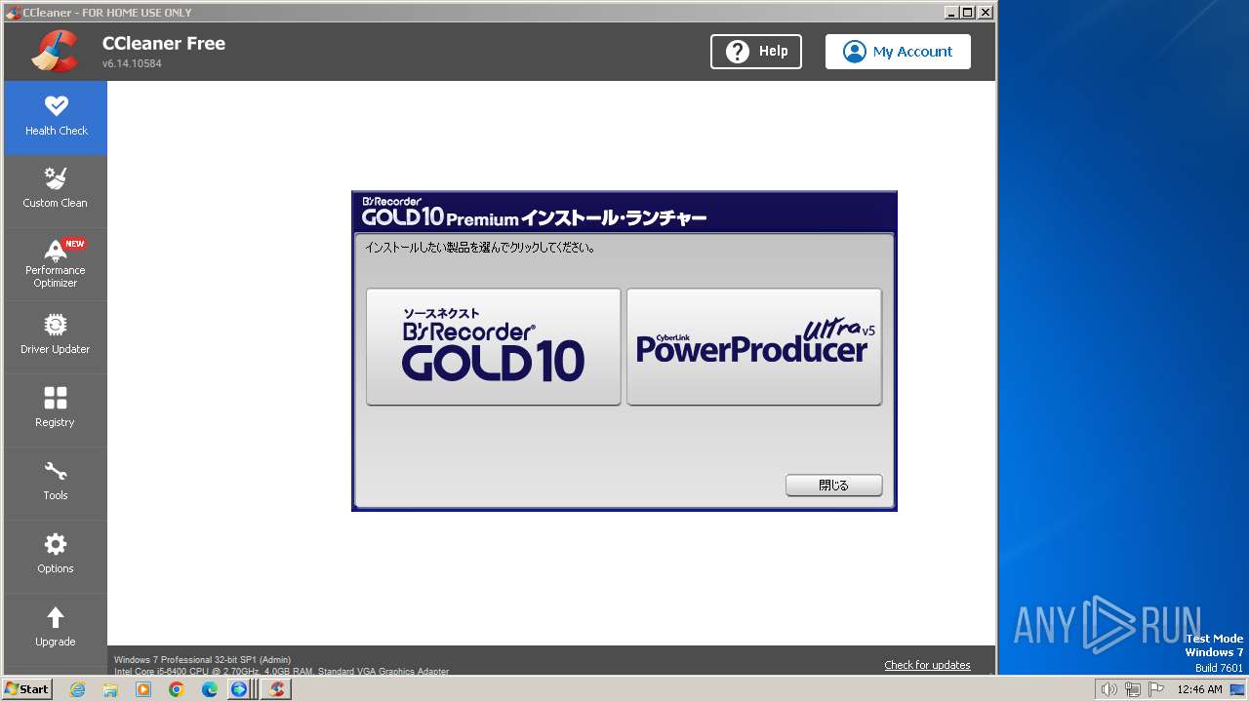Open the Registry cleaner section

tap(56, 410)
